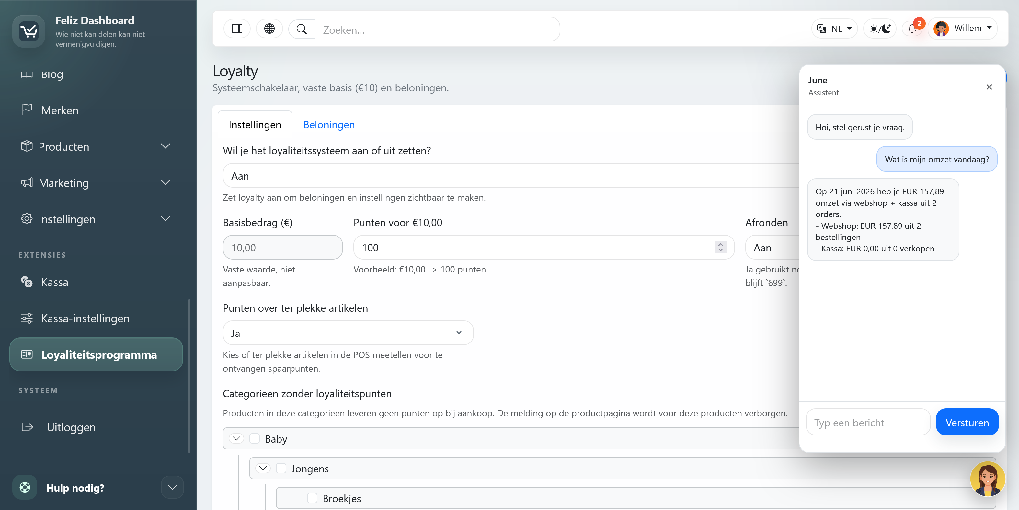The height and width of the screenshot is (510, 1019).
Task: Click the Hulp nodig lifebuoy icon
Action: [25, 487]
